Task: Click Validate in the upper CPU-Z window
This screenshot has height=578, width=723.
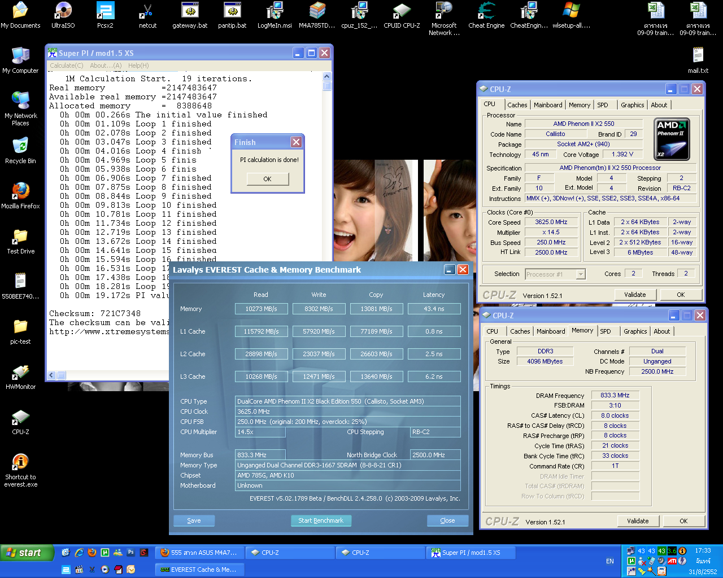Action: 635,295
